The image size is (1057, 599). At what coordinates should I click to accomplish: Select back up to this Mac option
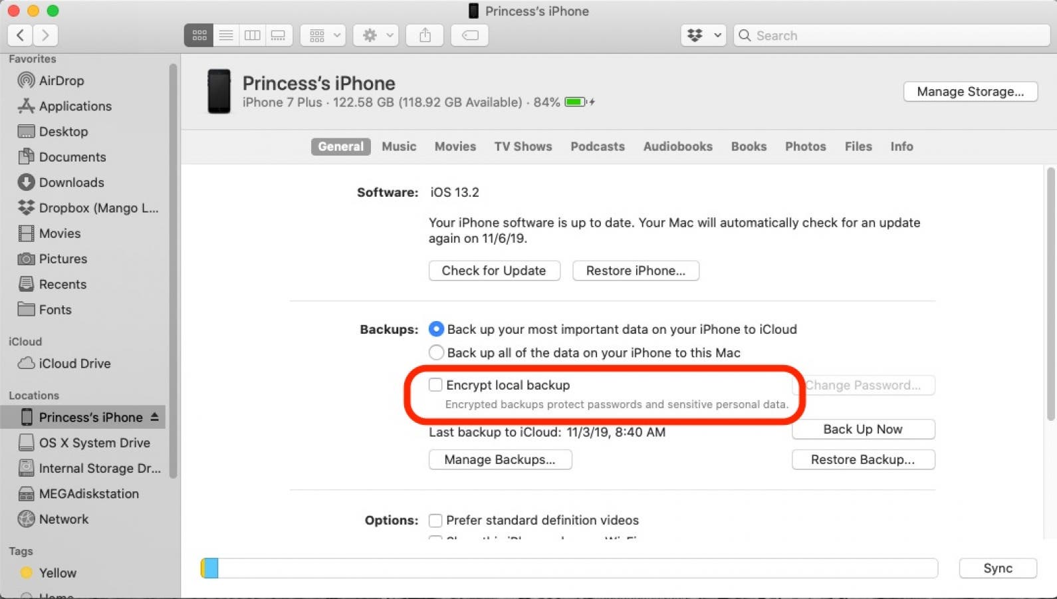tap(436, 352)
